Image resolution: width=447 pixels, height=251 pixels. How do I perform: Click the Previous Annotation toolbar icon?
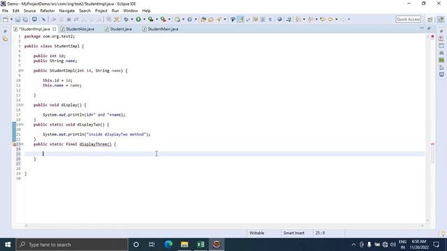[310, 20]
